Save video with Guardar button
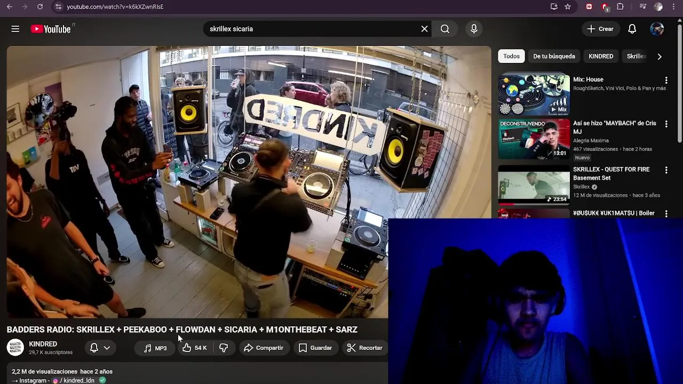The image size is (683, 384). pyautogui.click(x=315, y=348)
